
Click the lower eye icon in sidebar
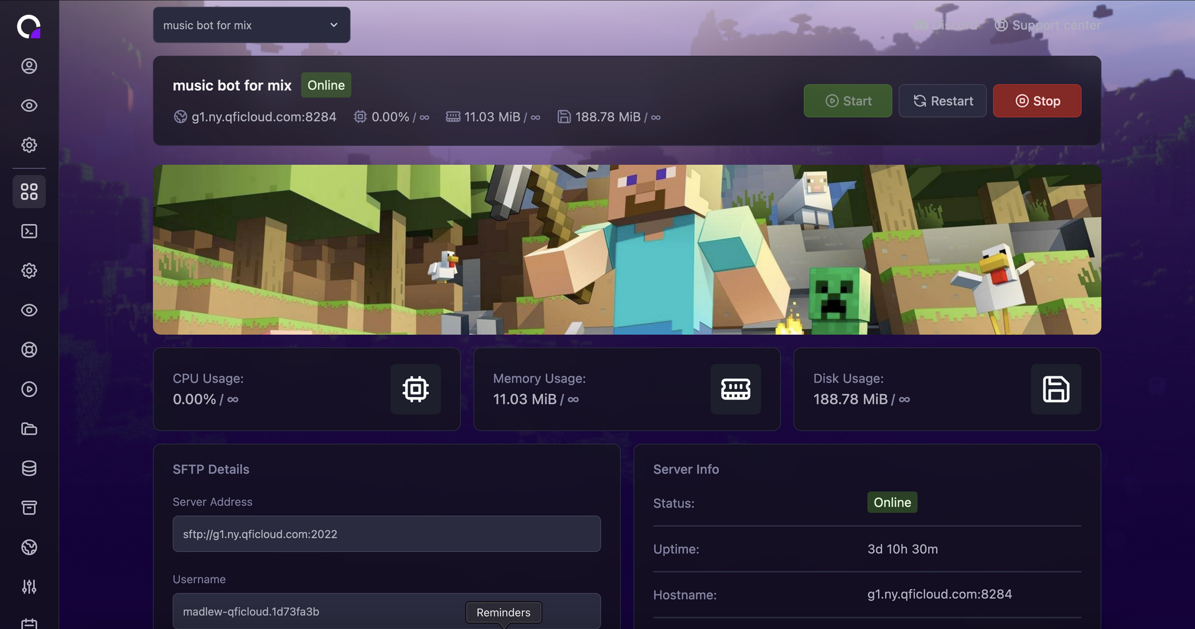(x=29, y=310)
